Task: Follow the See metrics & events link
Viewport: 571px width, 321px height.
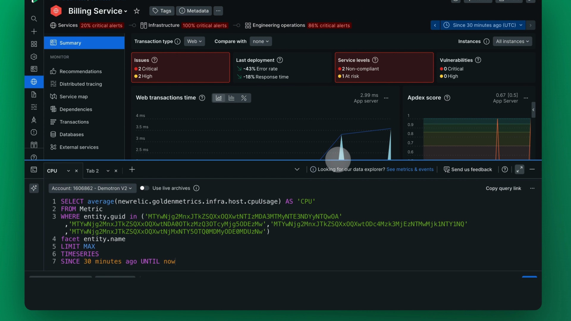Action: click(410, 169)
